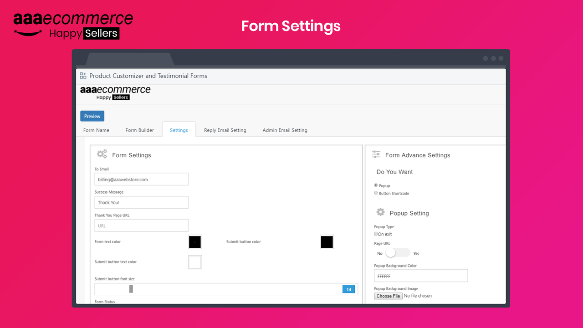Click the aaaecommerce logo in the app header
The image size is (583, 328).
point(115,92)
